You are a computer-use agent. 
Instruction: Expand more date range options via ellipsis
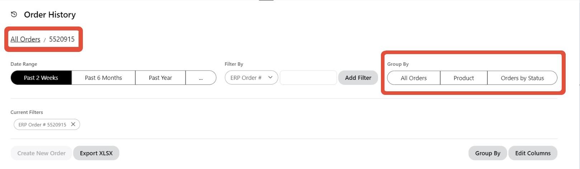click(x=201, y=78)
